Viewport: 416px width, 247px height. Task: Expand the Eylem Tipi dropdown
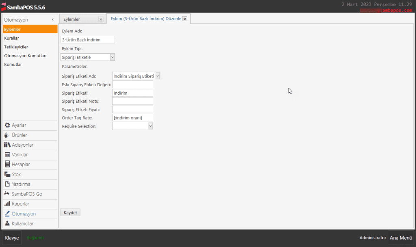(x=113, y=57)
